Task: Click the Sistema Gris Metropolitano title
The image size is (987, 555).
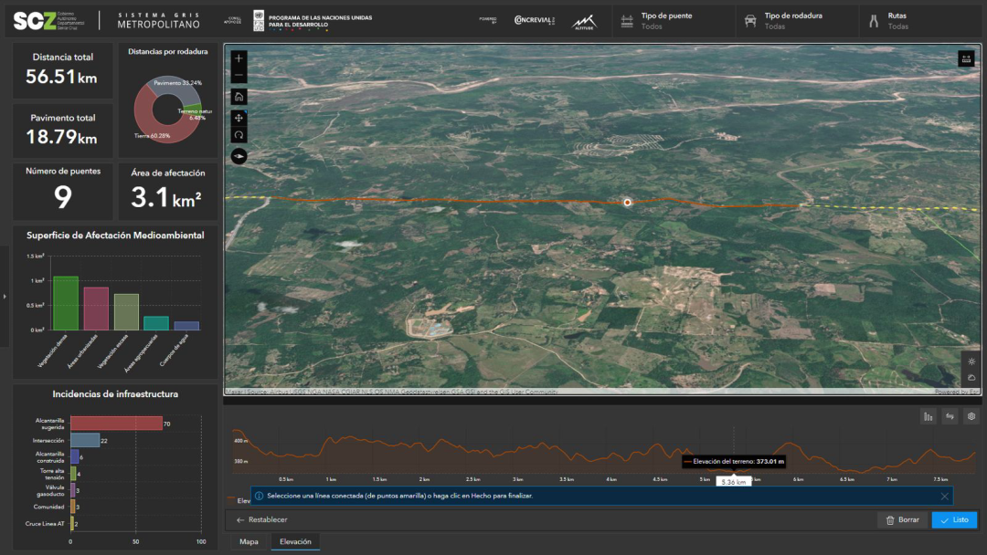Action: click(x=159, y=21)
